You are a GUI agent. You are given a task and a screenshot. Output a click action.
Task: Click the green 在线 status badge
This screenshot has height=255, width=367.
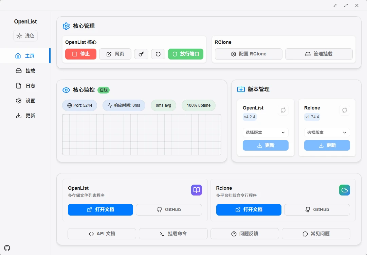coord(104,90)
